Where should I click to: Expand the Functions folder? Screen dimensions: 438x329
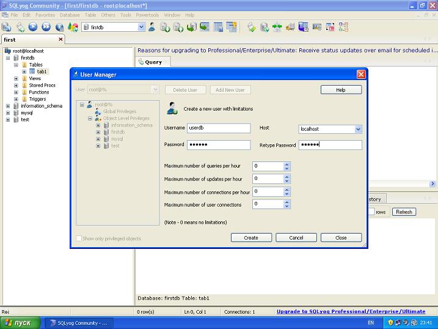(x=16, y=92)
